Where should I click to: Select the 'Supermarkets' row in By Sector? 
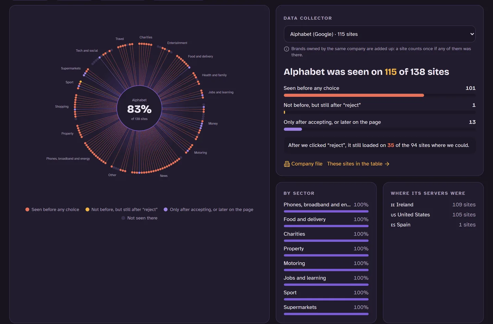click(x=326, y=310)
